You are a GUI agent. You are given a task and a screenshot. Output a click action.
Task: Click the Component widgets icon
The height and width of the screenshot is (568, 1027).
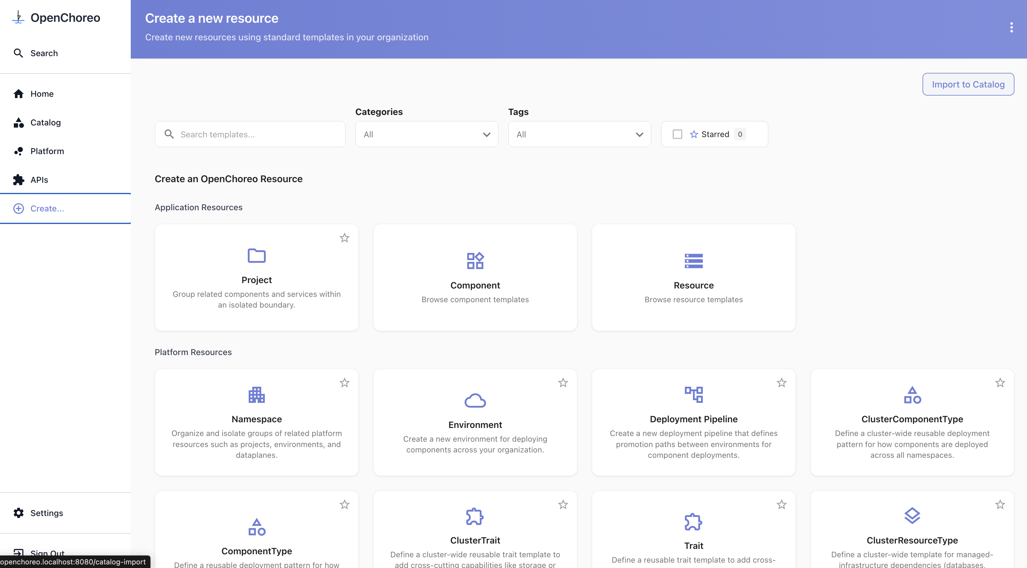tap(475, 261)
